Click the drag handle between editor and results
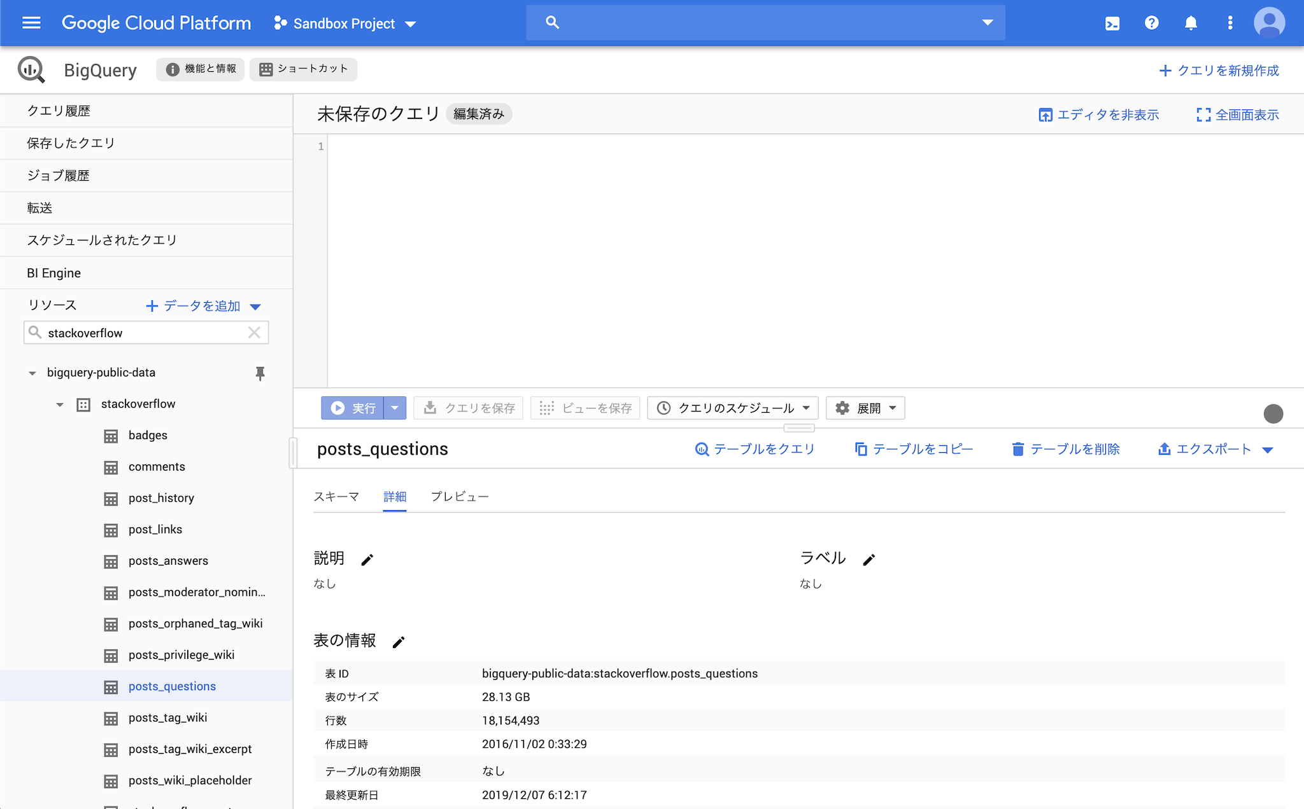Screen dimensions: 1304x809 point(799,427)
